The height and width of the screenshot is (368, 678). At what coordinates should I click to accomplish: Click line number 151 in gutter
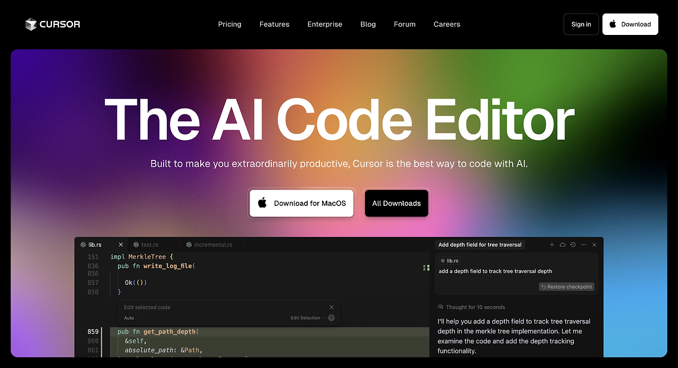93,257
